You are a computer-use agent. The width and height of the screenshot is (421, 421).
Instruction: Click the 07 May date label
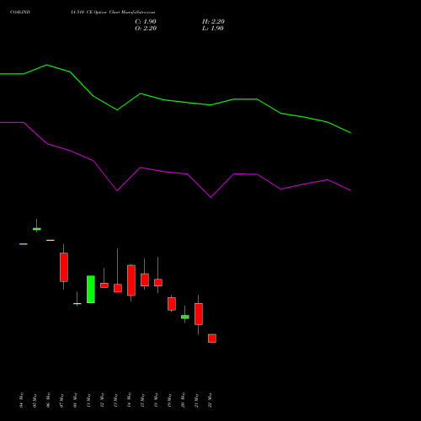pos(62,400)
